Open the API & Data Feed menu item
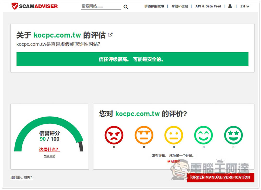The height and width of the screenshot is (190, 261). [x=208, y=6]
